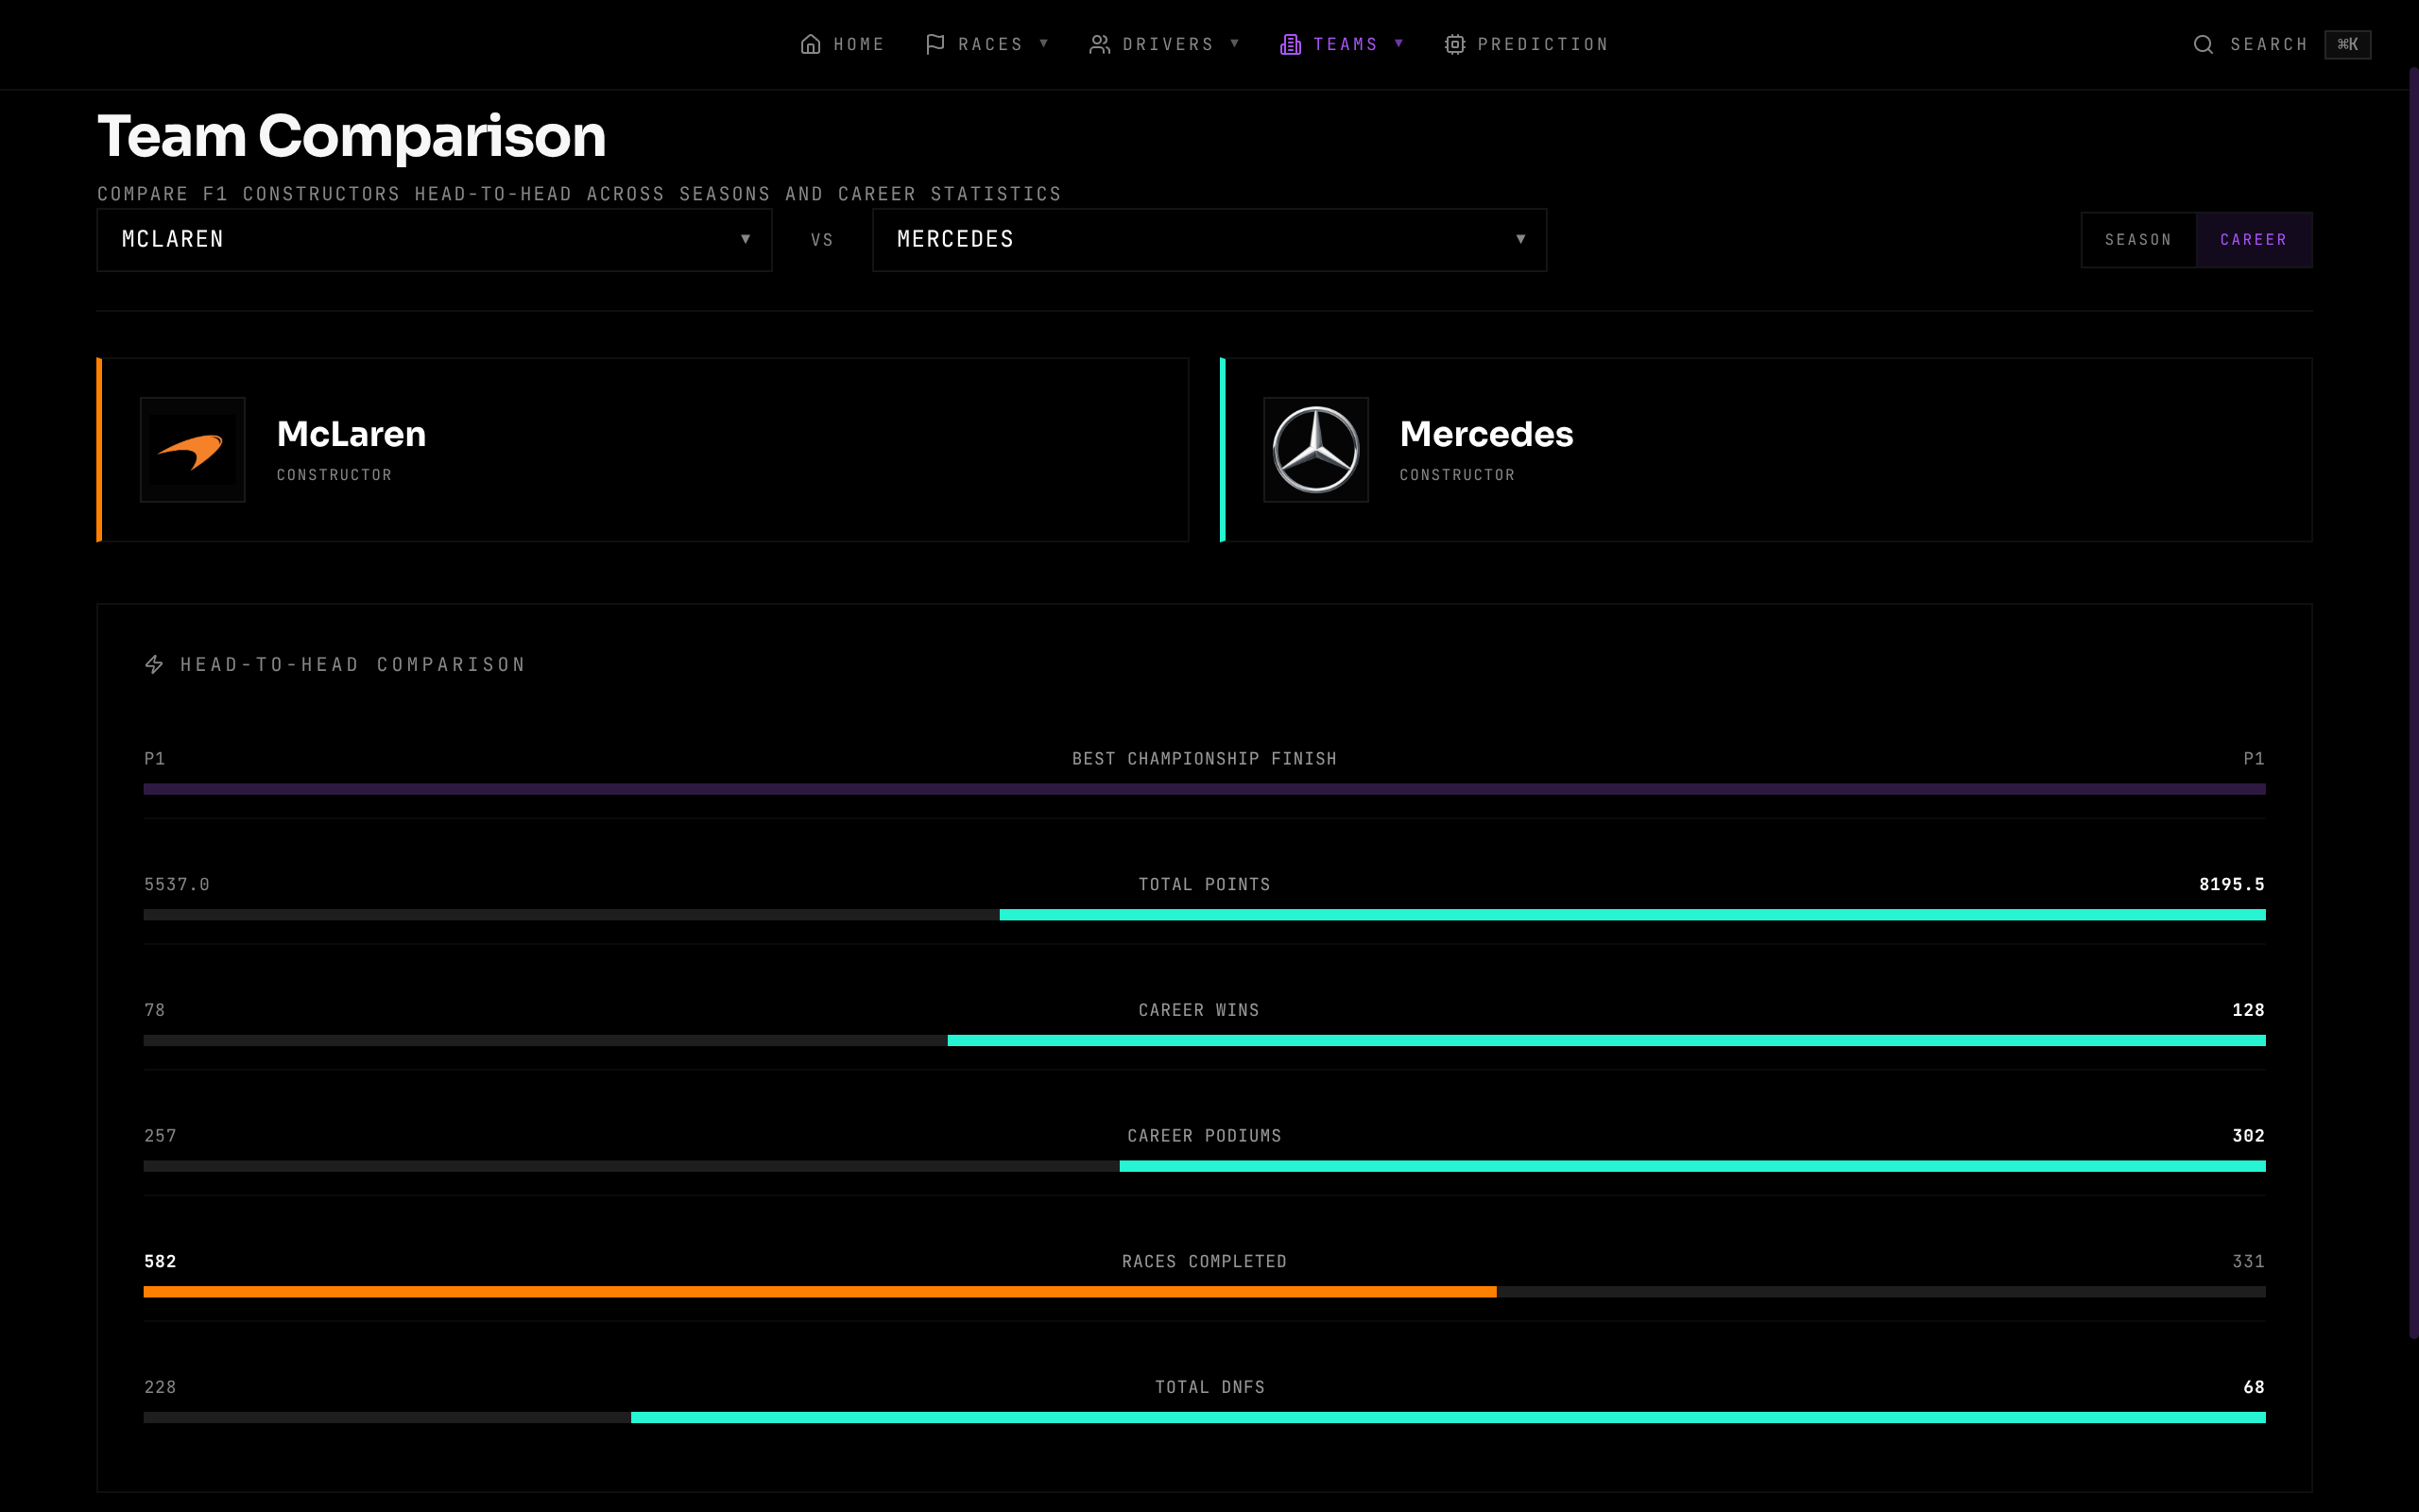The width and height of the screenshot is (2419, 1512).
Task: Open the Mercedes team dropdown
Action: (1209, 240)
